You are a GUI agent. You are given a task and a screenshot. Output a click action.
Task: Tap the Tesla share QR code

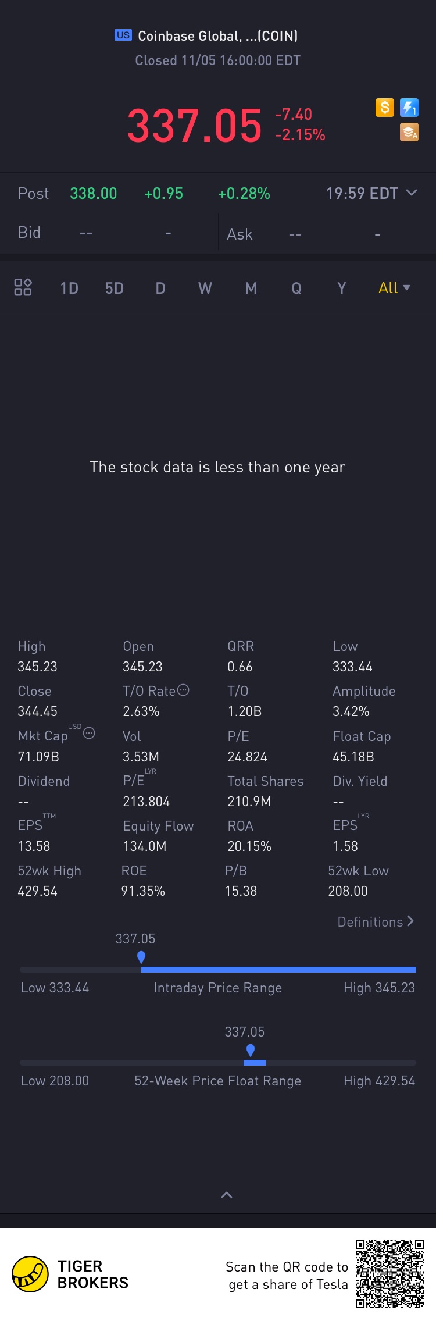(389, 1274)
